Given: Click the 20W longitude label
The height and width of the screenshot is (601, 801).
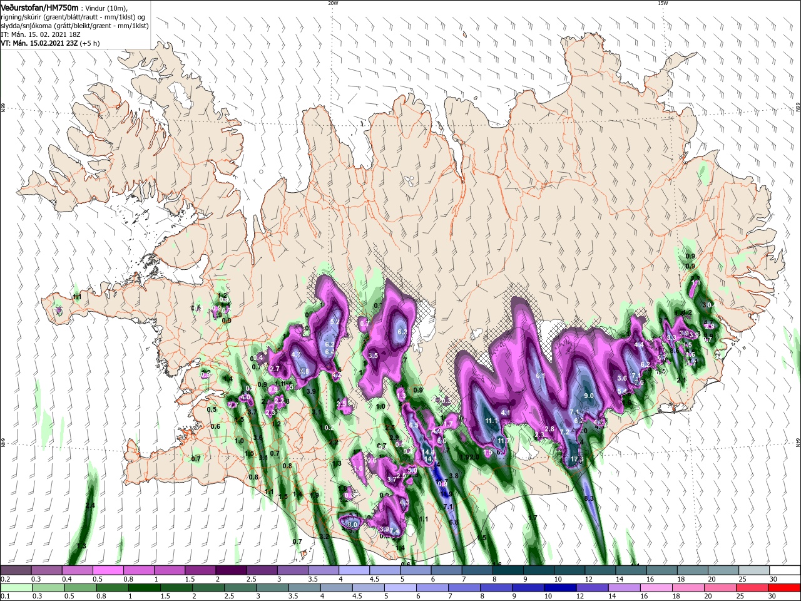Looking at the screenshot, I should pyautogui.click(x=333, y=3).
